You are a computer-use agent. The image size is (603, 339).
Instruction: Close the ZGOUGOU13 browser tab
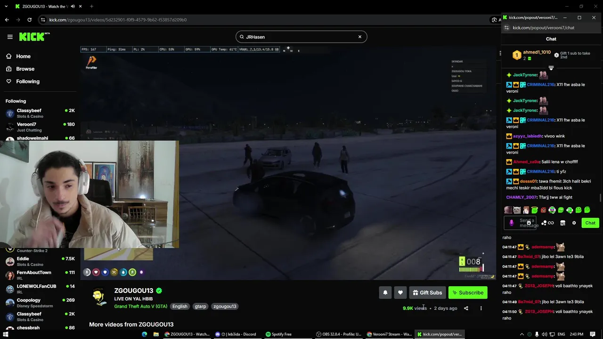81,7
